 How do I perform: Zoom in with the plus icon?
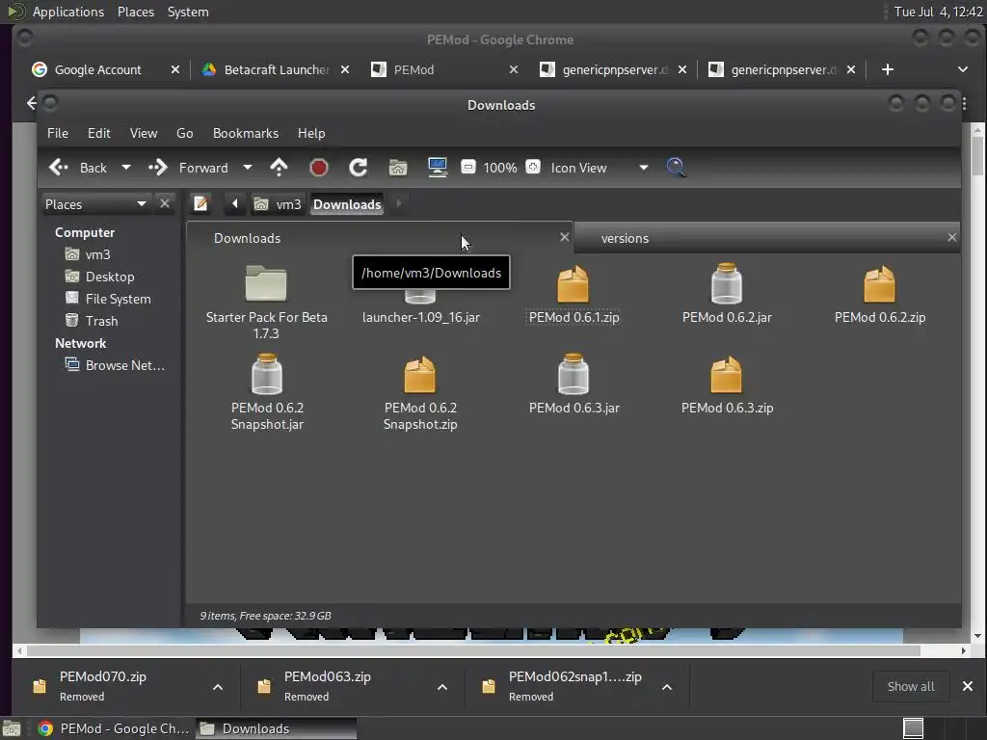pyautogui.click(x=533, y=168)
